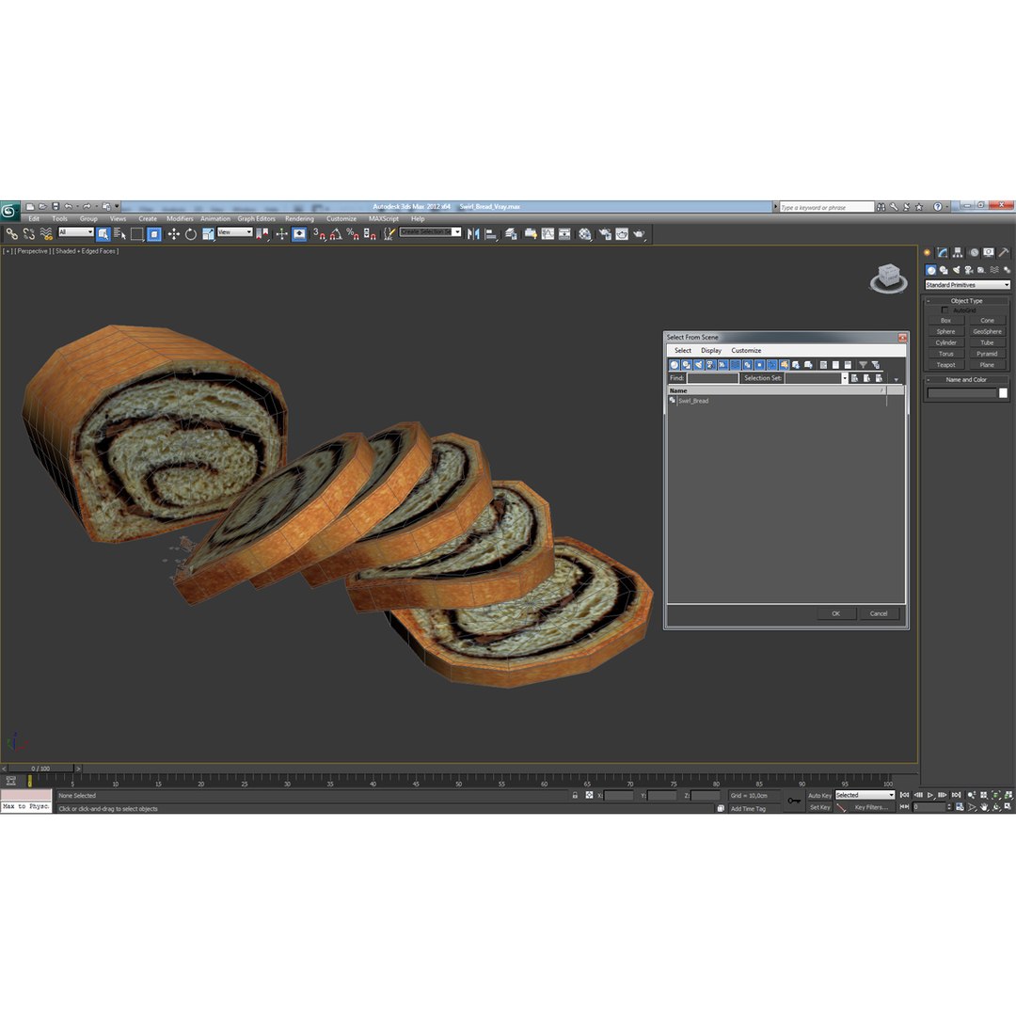The width and height of the screenshot is (1016, 1016).
Task: Click the Unlink Selection tool
Action: 29,234
